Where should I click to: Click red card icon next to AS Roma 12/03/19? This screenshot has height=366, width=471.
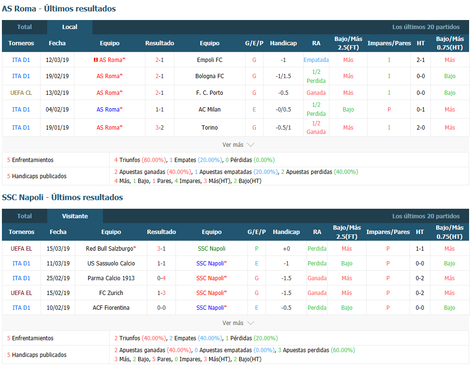click(x=95, y=60)
